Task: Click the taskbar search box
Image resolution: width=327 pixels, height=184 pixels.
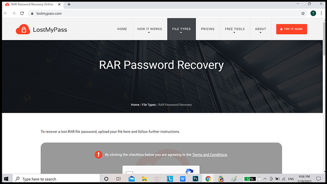Action: pyautogui.click(x=57, y=179)
